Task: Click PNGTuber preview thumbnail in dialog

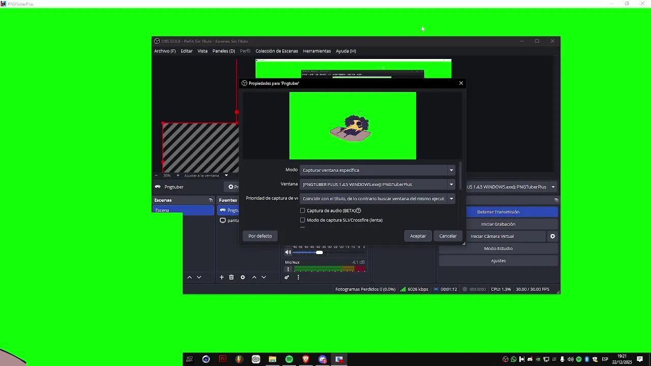Action: tap(352, 126)
